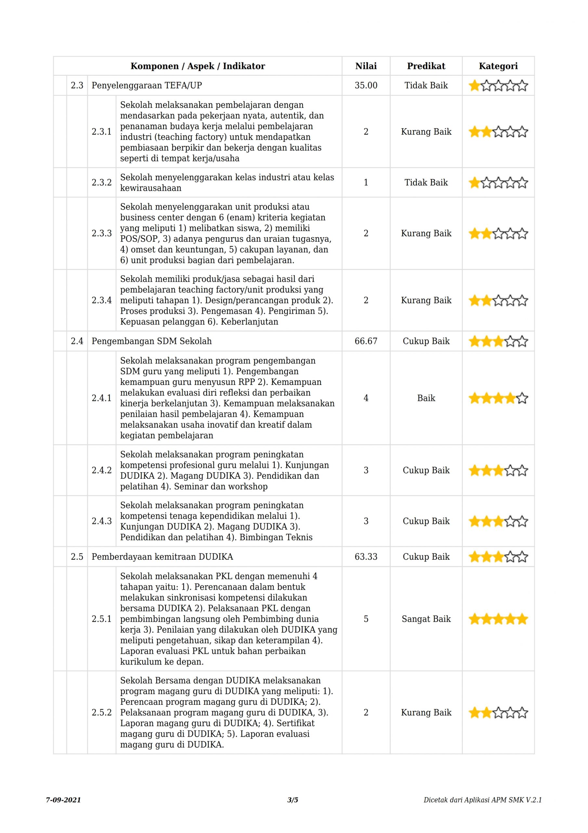Click the 35.00 score value
The image size is (588, 833).
pos(366,86)
